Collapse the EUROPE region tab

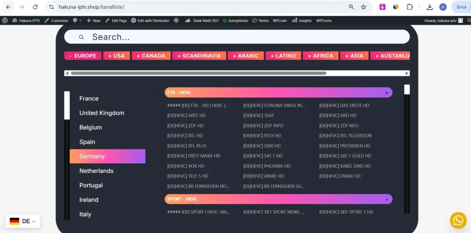[83, 56]
